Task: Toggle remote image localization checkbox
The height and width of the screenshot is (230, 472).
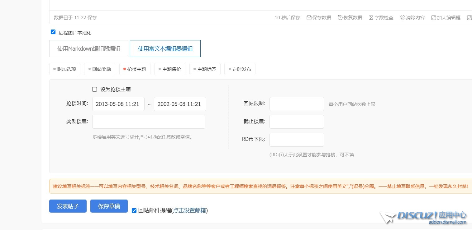Action: (x=53, y=32)
